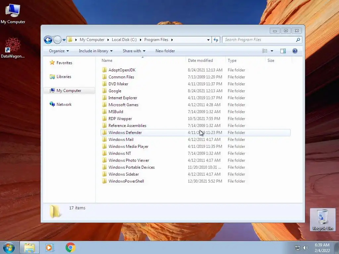Select the MSBuild folder icon
The height and width of the screenshot is (254, 339).
(104, 111)
